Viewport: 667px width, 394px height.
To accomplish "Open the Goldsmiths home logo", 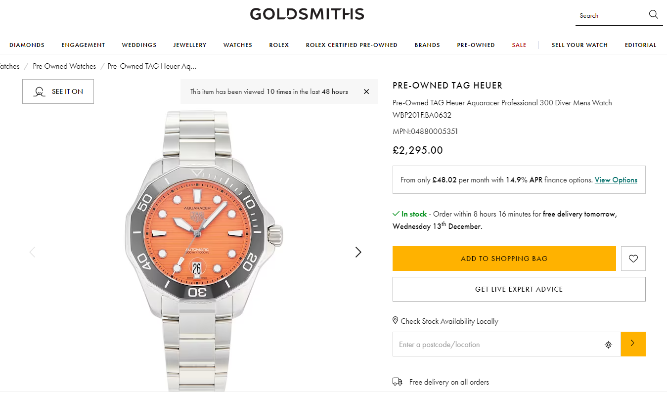I will 307,14.
